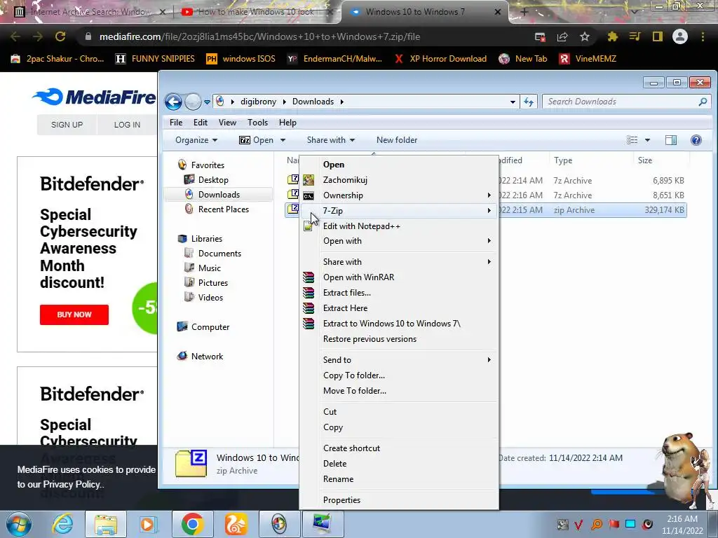The height and width of the screenshot is (538, 718).
Task: Click the Chrome URL address bar
Action: tap(307, 36)
